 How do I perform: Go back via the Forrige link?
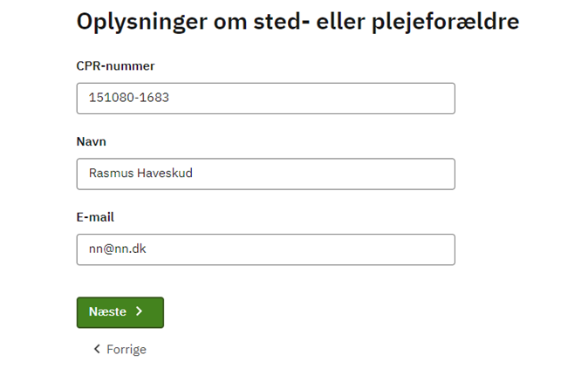[120, 349]
